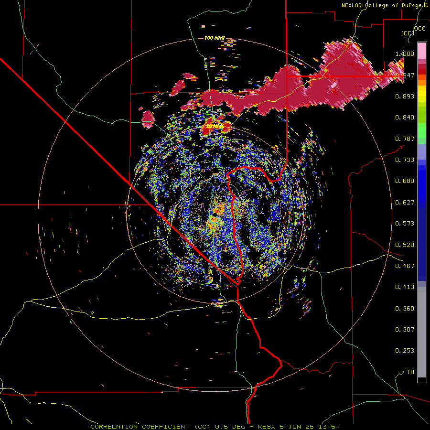The image size is (430, 430).
Task: Click the 0.360 scale value
Action: (x=405, y=309)
